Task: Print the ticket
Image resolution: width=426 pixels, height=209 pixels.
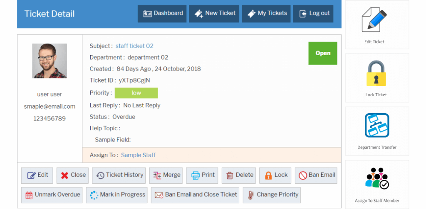Action: pyautogui.click(x=202, y=175)
